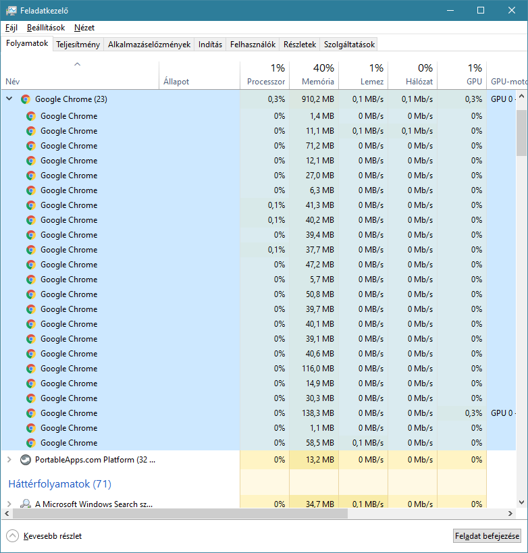Select the Google Chrome row using 40,6 MB
Image resolution: width=528 pixels, height=553 pixels.
pyautogui.click(x=259, y=354)
